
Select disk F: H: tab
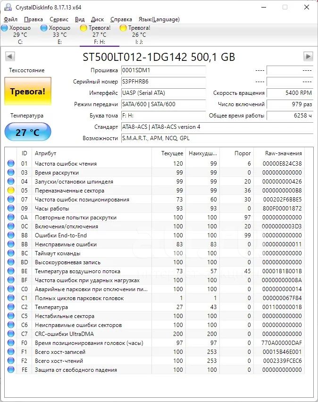(x=99, y=34)
